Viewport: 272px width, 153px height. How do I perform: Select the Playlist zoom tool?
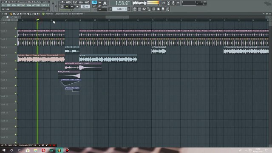tap(35, 14)
